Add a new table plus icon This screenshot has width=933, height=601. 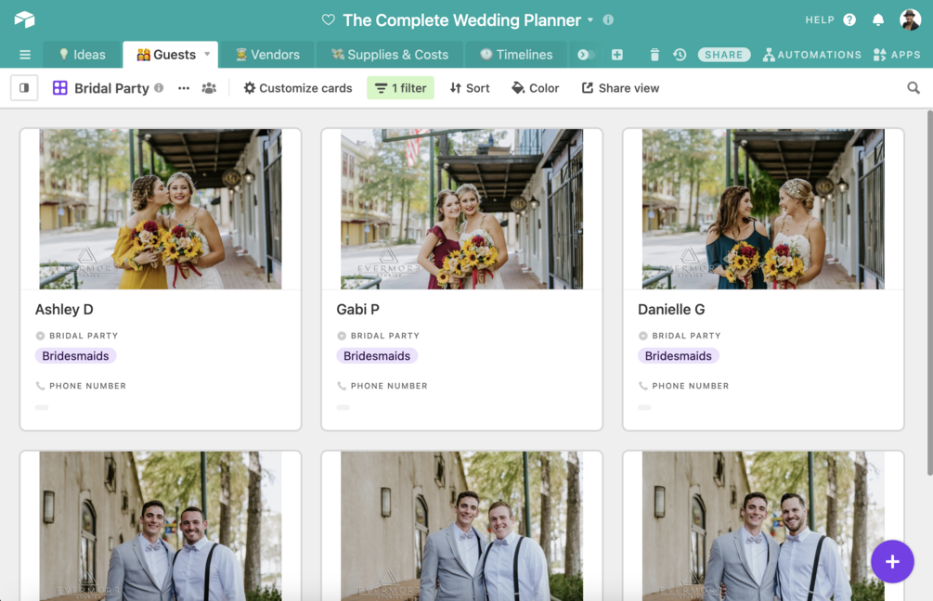pos(617,55)
